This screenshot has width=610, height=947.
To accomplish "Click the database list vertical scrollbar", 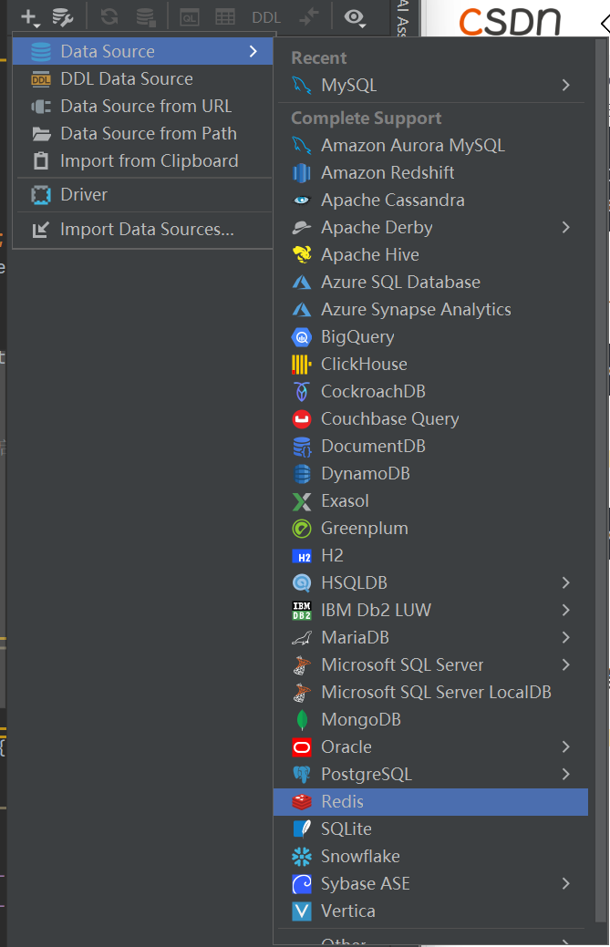I will point(600,480).
